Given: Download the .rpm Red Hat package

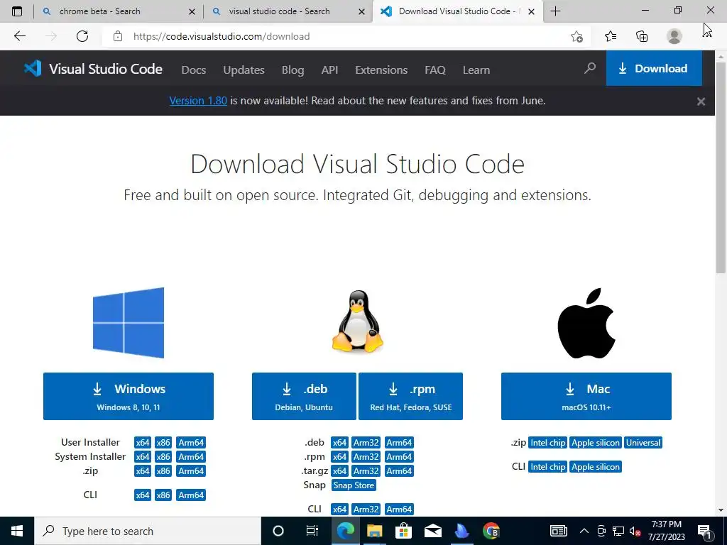Looking at the screenshot, I should tap(411, 396).
